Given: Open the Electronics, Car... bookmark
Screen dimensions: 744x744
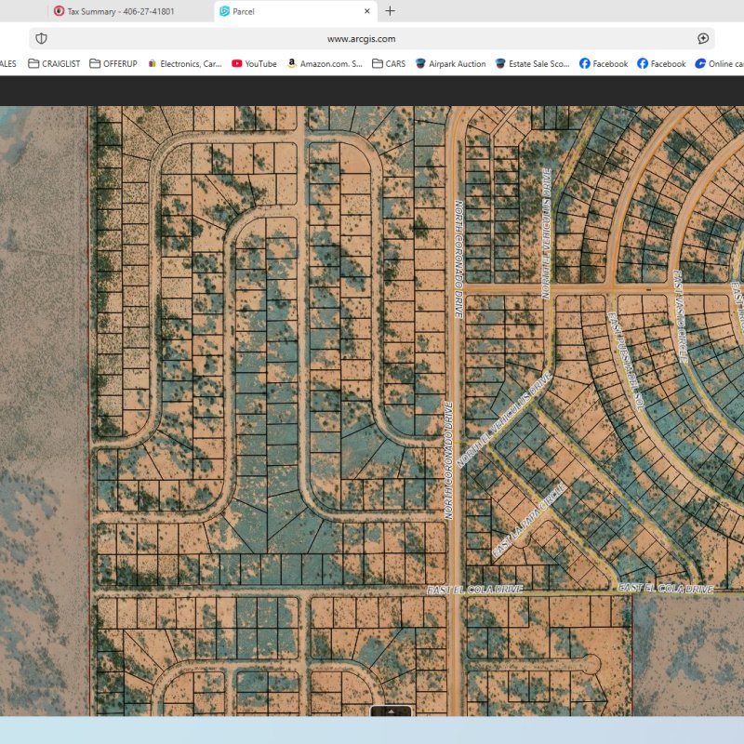Looking at the screenshot, I should coord(184,63).
